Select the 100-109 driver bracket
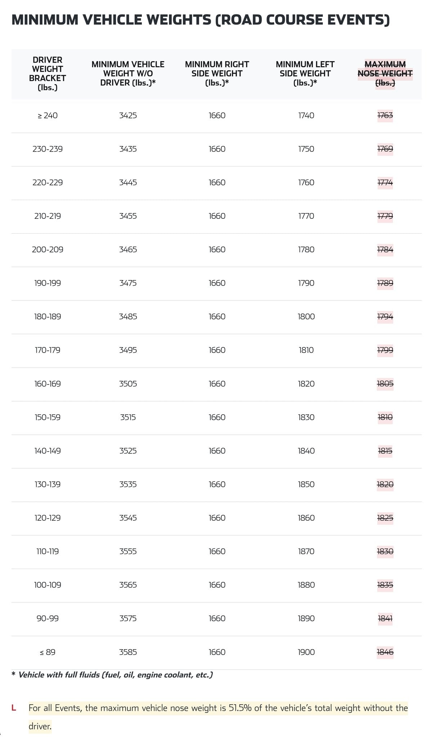 (x=48, y=585)
